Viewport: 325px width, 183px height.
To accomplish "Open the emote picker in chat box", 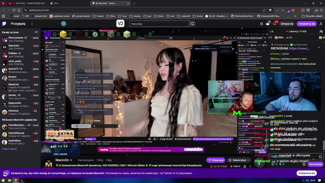I will click(x=320, y=157).
